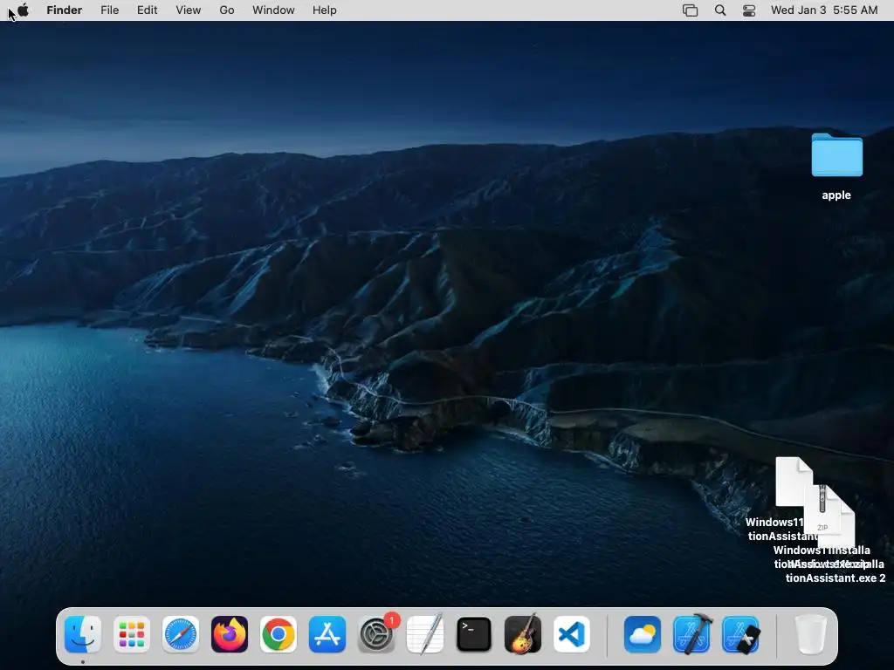Launch GarageBand from the Dock
The height and width of the screenshot is (670, 894).
523,634
